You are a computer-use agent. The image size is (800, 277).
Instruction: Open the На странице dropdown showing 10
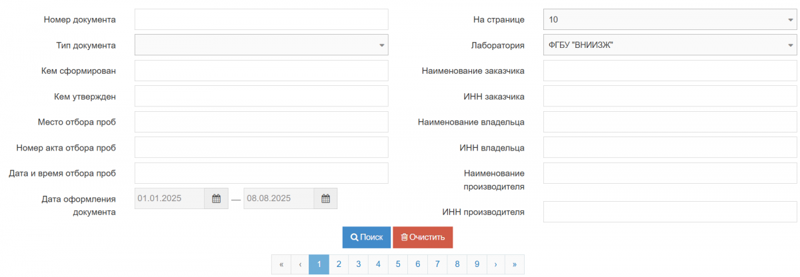669,19
